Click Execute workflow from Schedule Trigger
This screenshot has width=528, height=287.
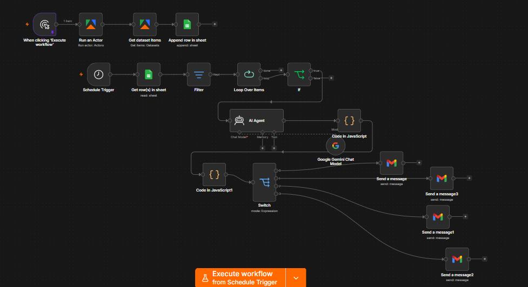240,278
